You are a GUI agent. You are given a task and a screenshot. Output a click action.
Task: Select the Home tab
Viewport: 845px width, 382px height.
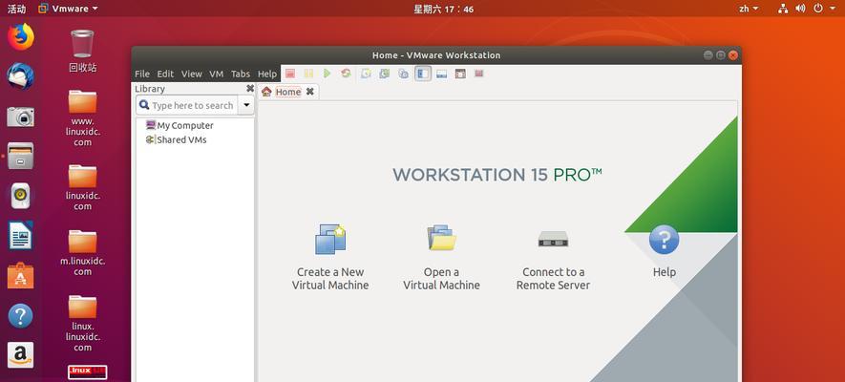point(287,92)
